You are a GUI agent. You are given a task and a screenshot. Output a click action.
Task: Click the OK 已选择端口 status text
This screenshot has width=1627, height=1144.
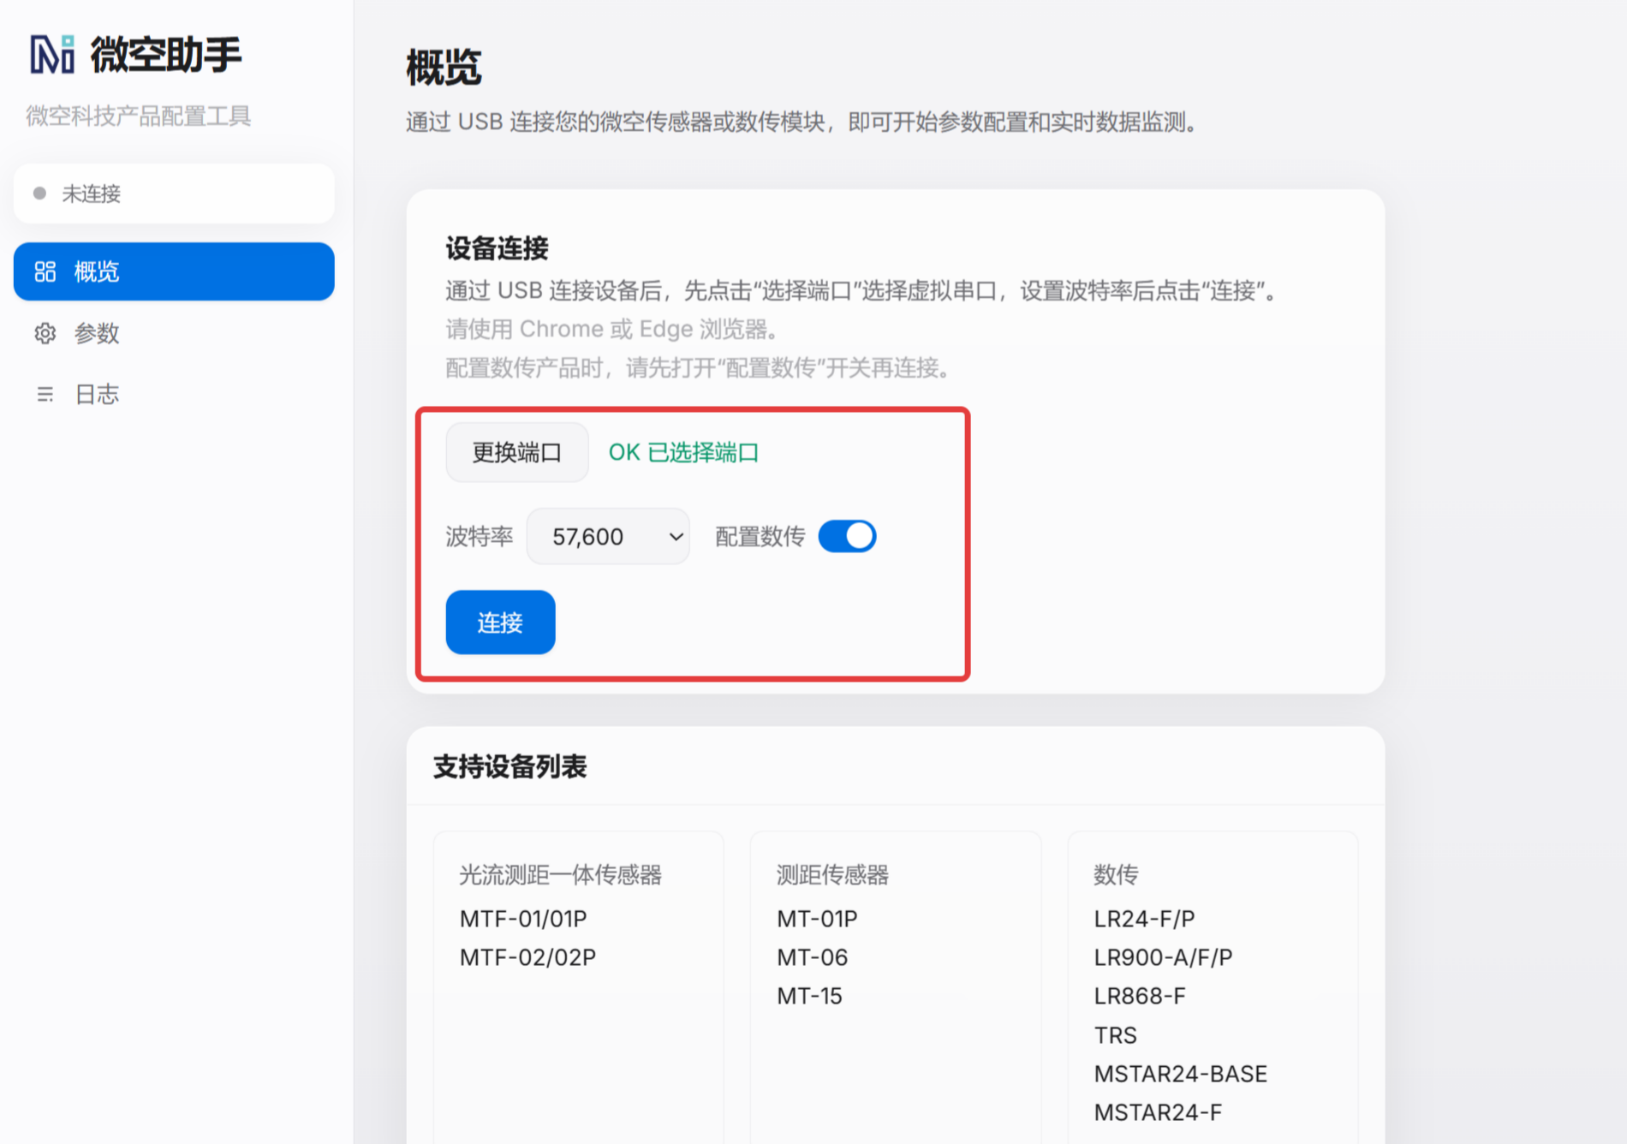683,452
